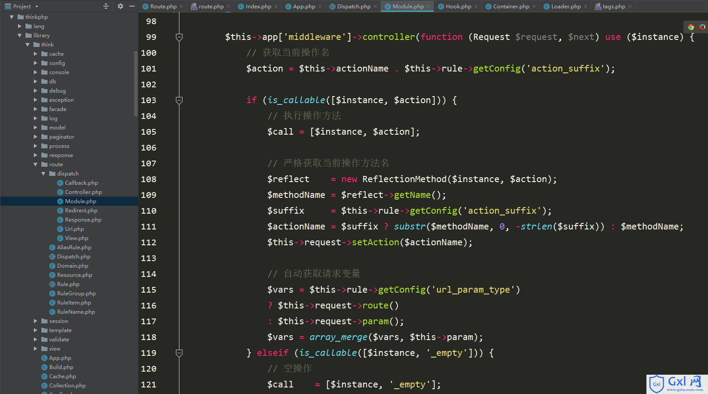Open Project panel settings gear
The image size is (708, 394).
[120, 6]
